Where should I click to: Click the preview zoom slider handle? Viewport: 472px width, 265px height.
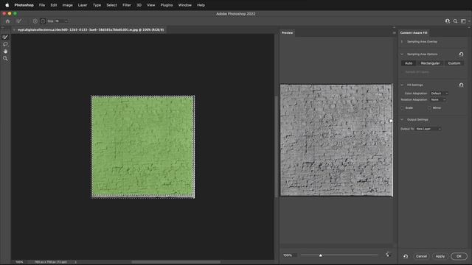point(321,255)
